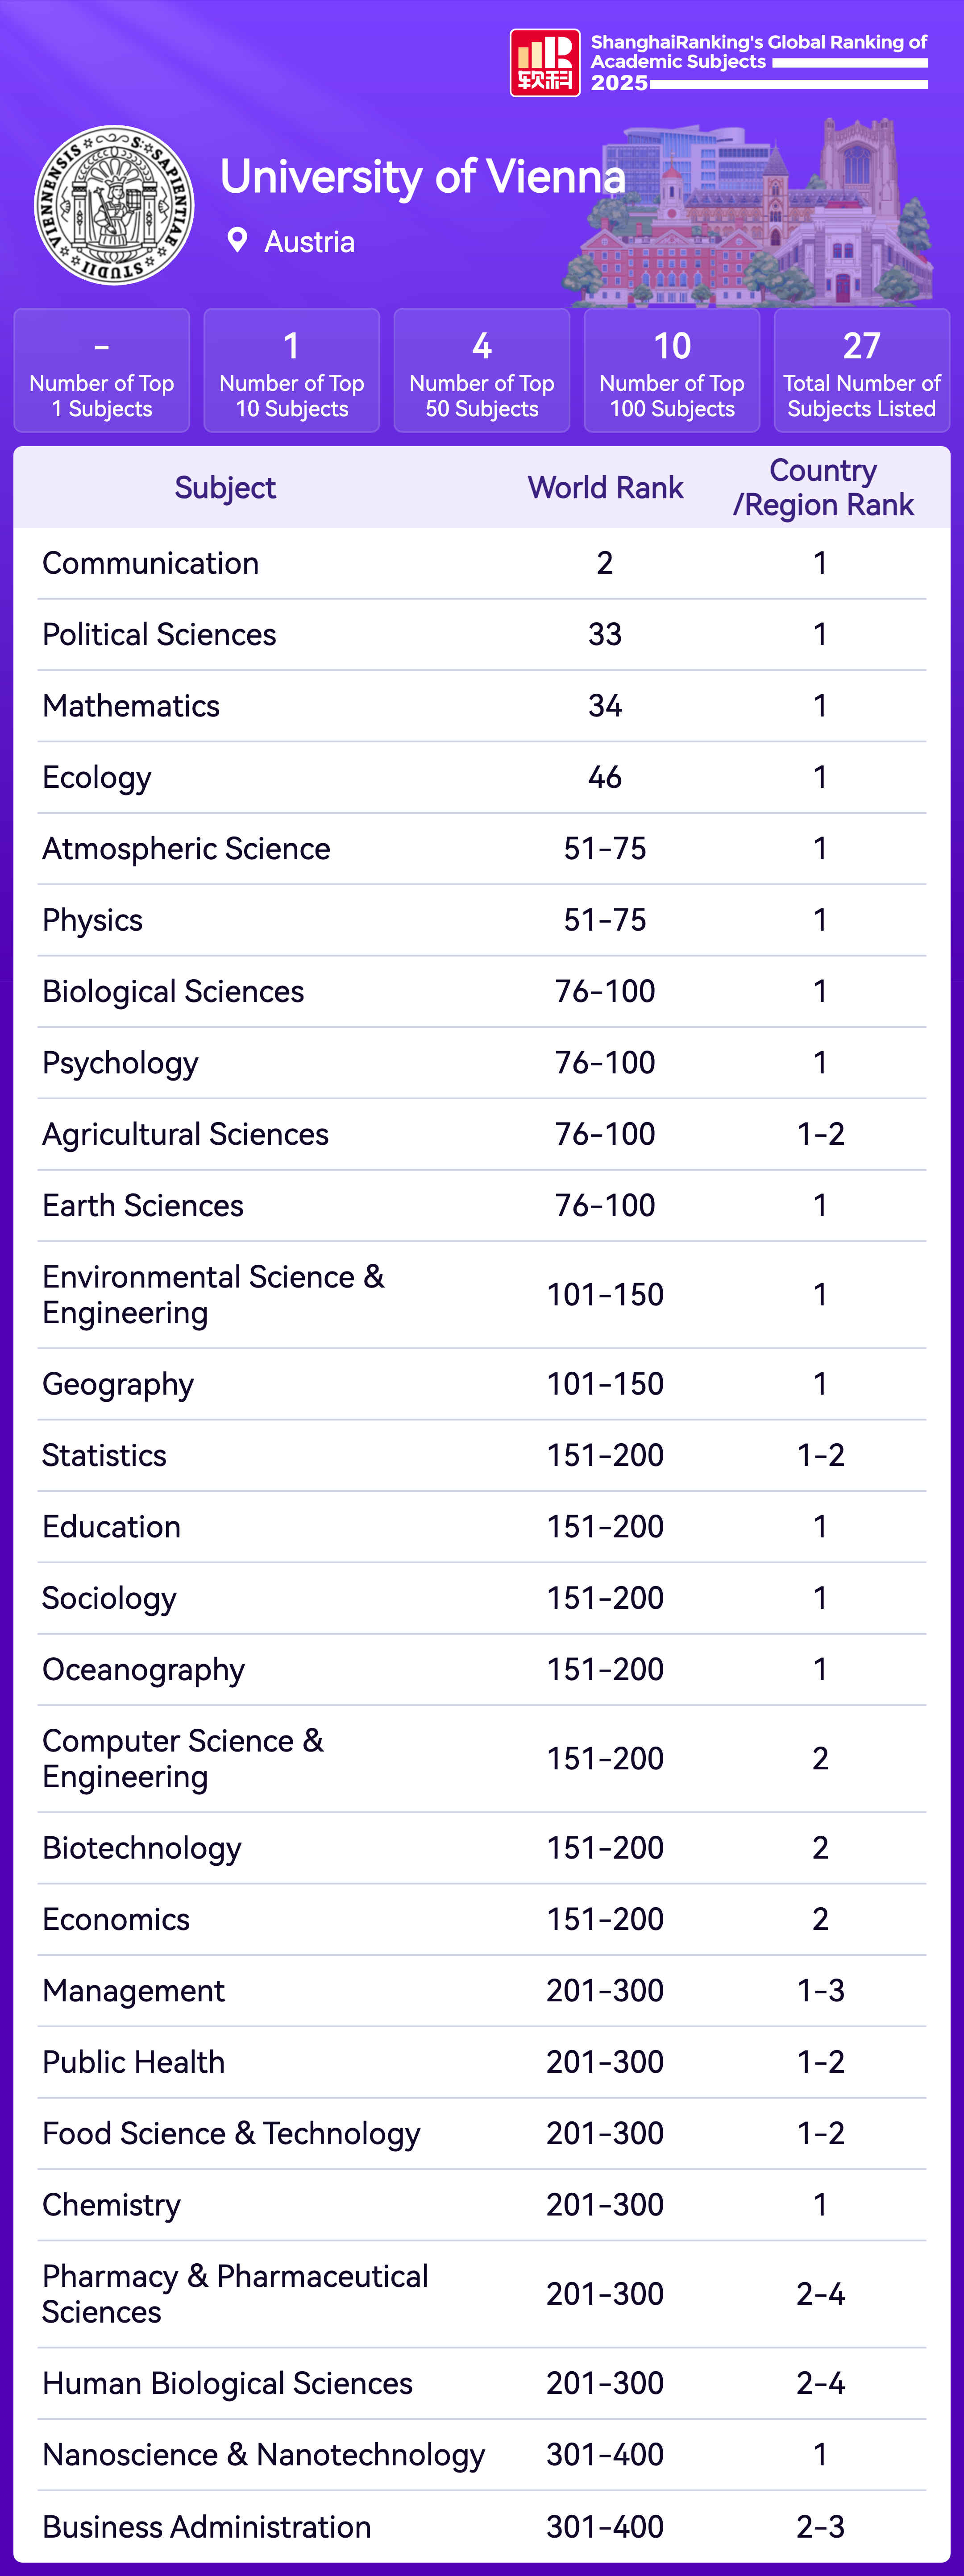Click the Global Ranking of Academic Subjects 2025 heading

(x=758, y=62)
